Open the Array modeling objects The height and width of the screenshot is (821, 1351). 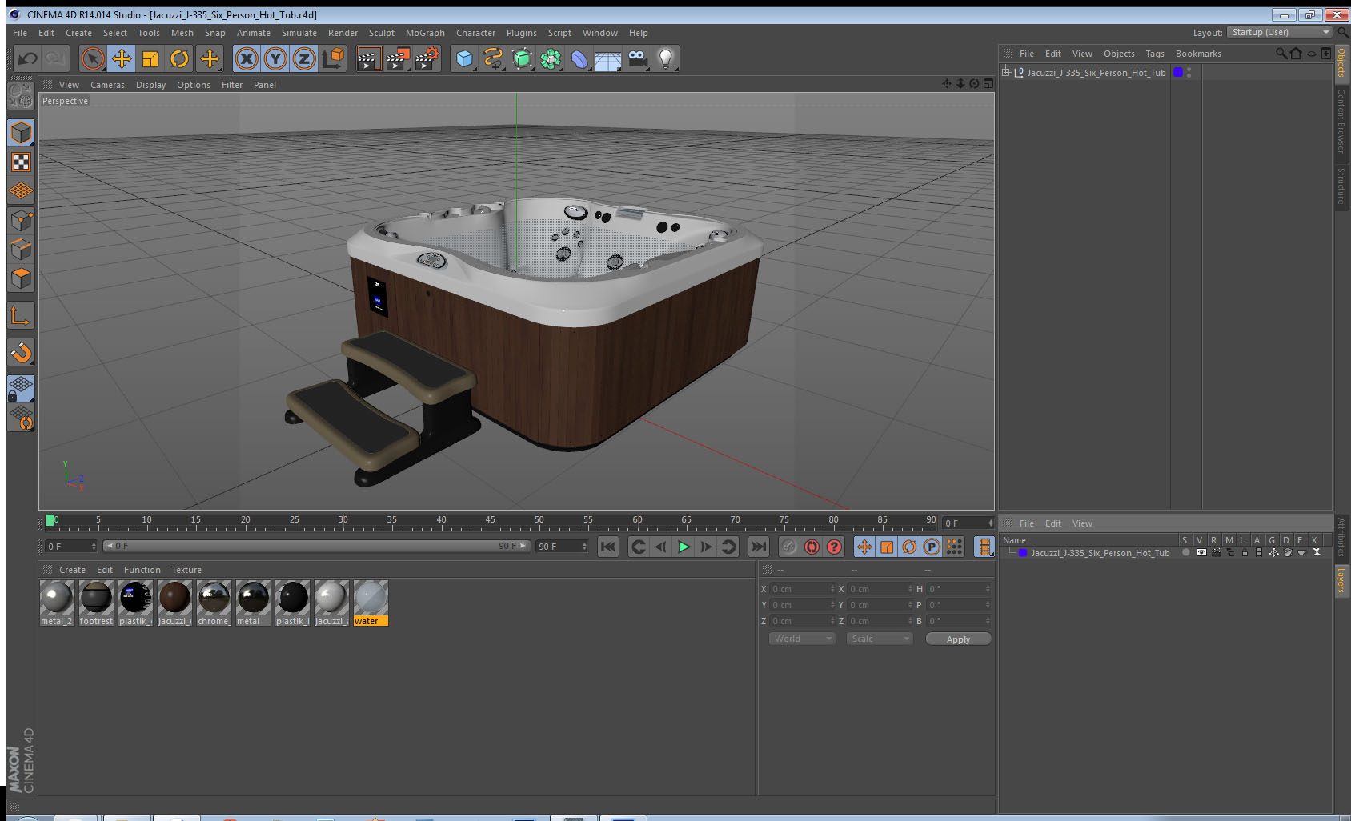tap(551, 58)
